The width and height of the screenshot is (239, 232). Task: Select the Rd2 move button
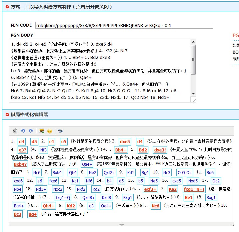point(96,189)
